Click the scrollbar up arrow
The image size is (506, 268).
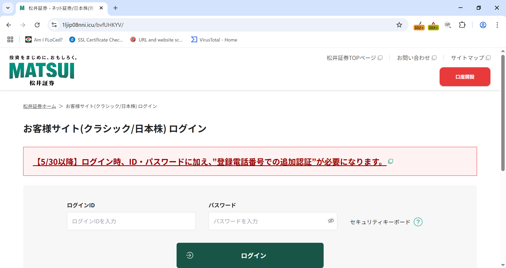coord(503,51)
